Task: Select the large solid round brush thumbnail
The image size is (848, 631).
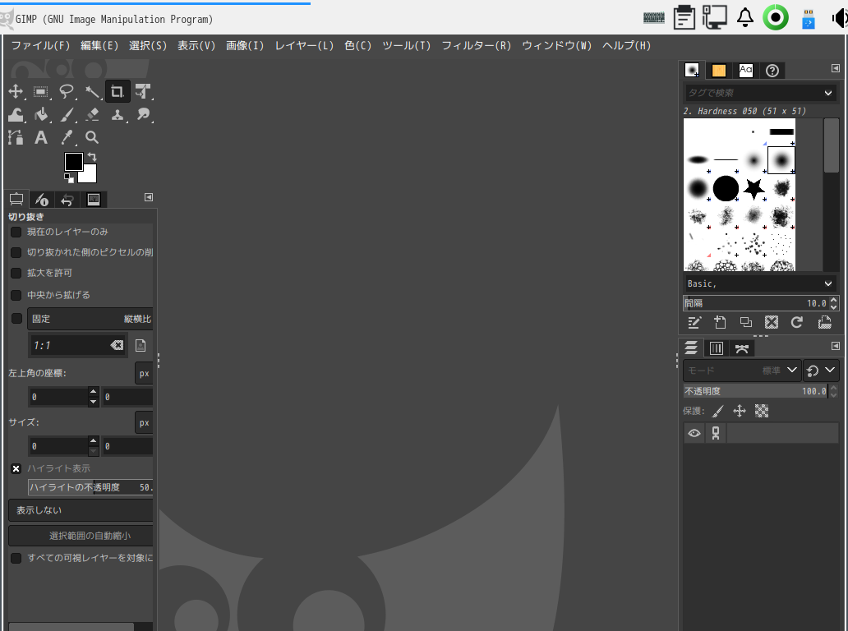Action: [726, 188]
